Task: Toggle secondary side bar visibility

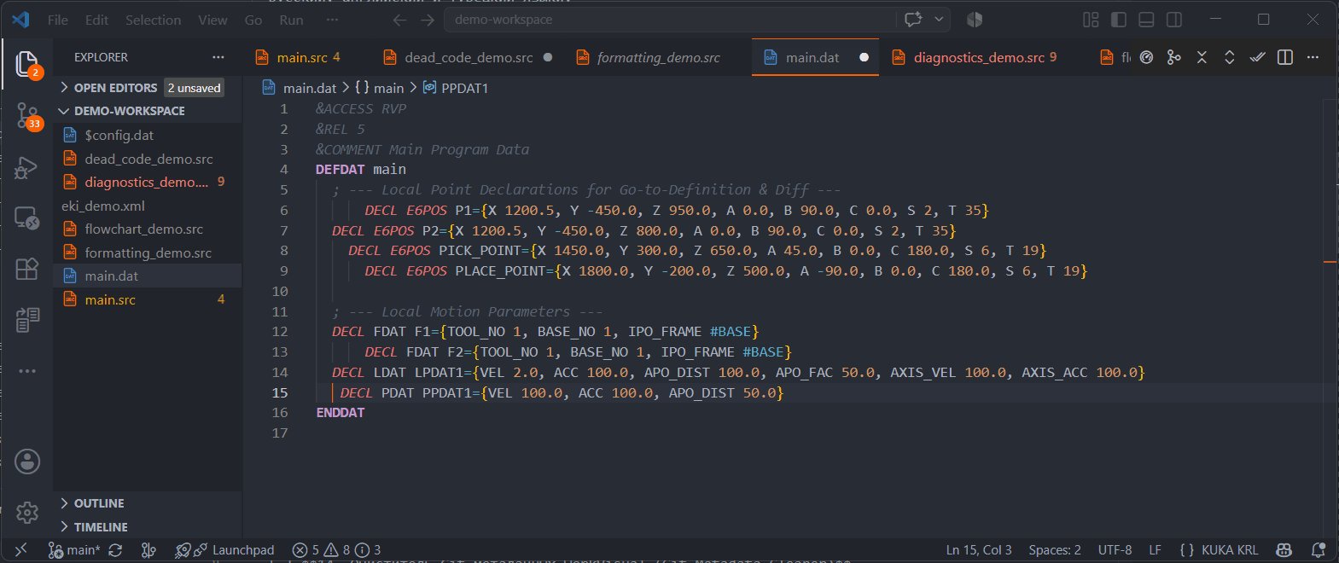Action: [x=1174, y=20]
